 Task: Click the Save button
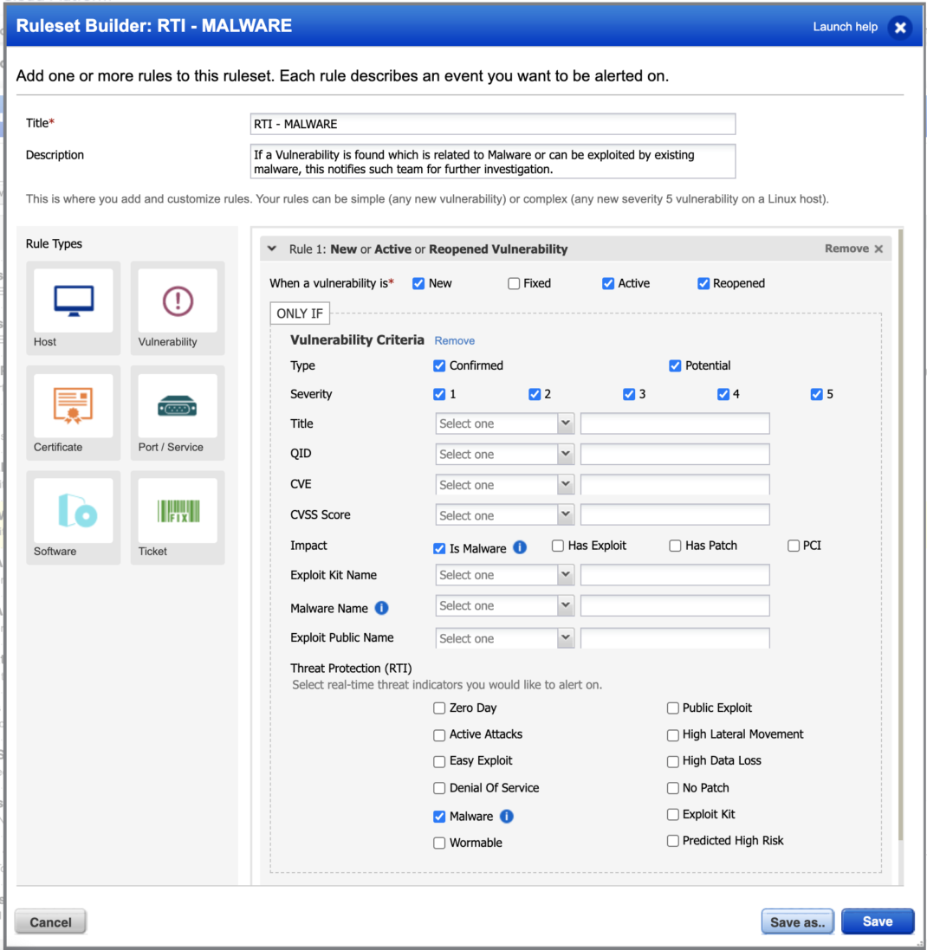click(877, 921)
